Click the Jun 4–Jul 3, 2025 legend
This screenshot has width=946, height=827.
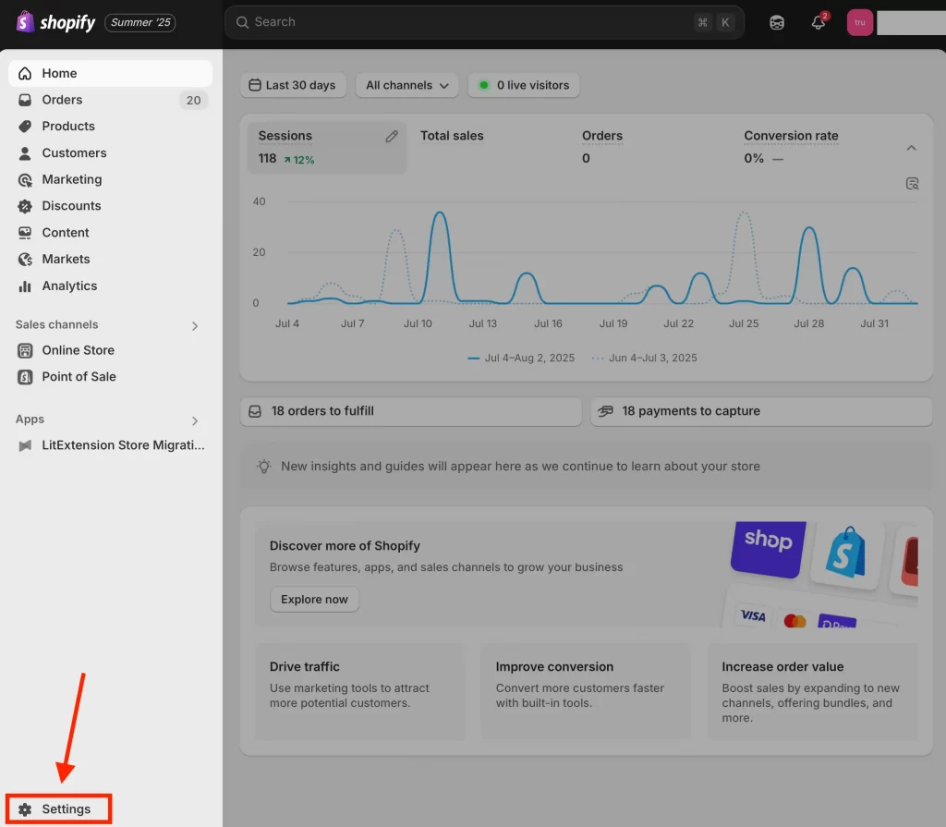[x=644, y=358]
